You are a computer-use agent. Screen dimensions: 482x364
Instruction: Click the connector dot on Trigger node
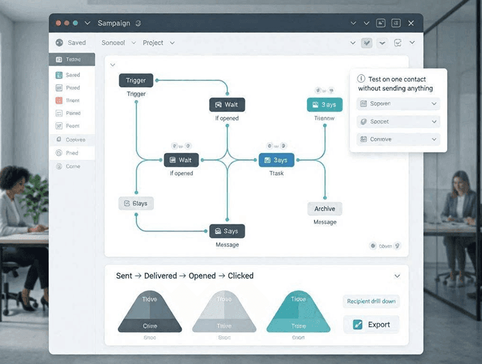coord(157,80)
